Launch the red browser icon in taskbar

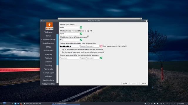tap(21, 104)
